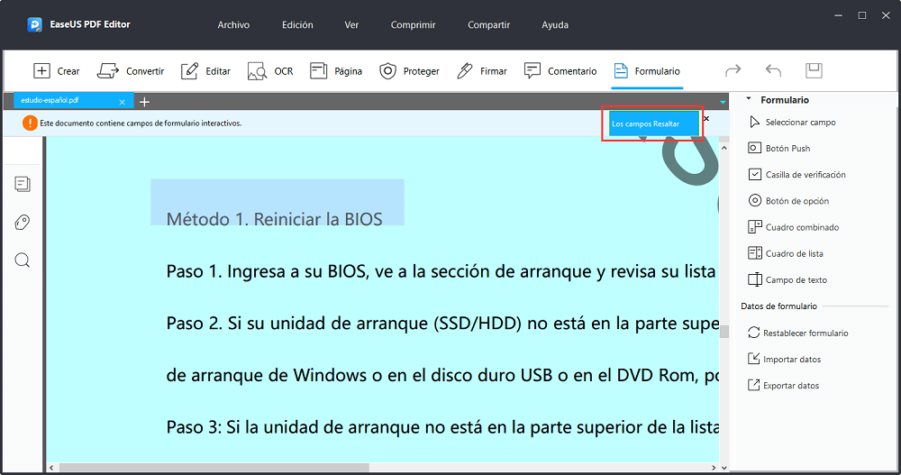Screen dimensions: 901x475
Task: Open the Edición menu
Action: coord(297,24)
